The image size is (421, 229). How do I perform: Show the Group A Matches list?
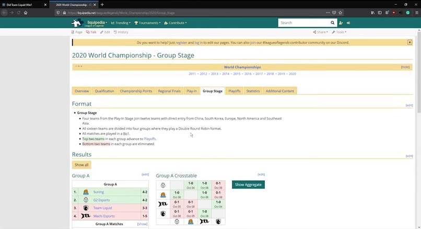(142, 224)
